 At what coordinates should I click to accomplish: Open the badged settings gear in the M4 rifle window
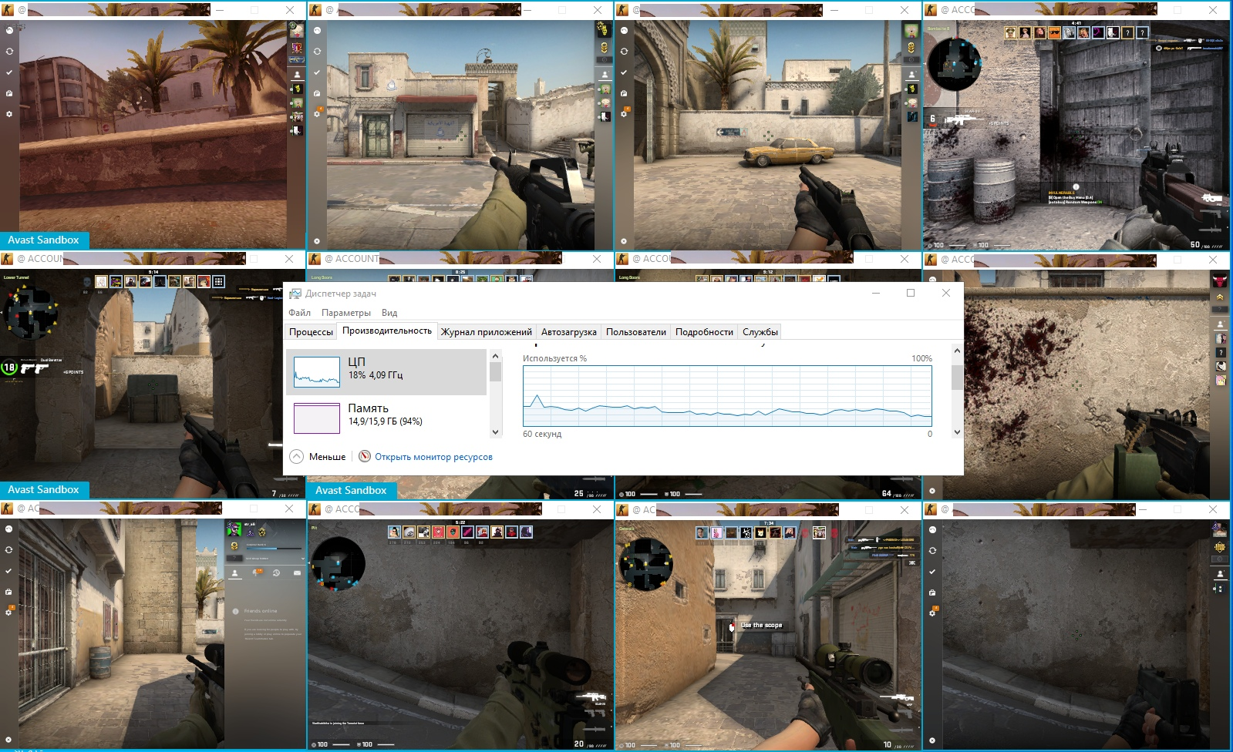click(318, 113)
